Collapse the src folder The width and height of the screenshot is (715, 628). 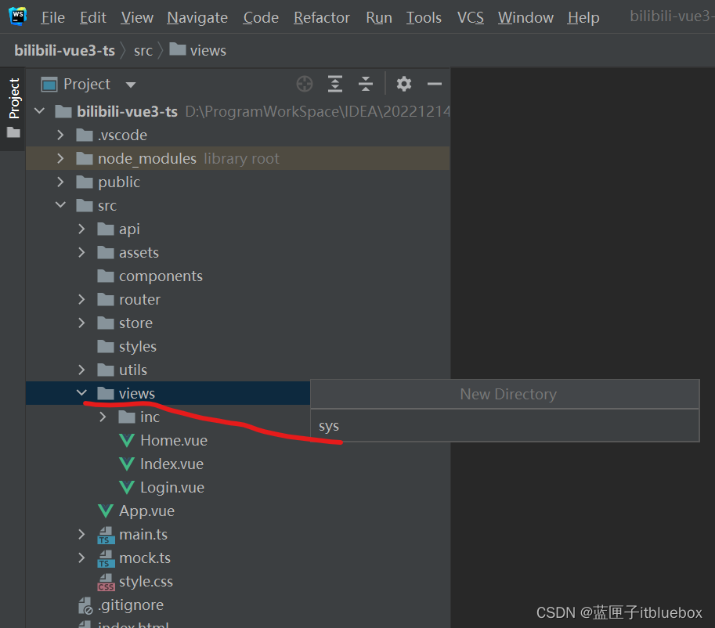coord(60,205)
